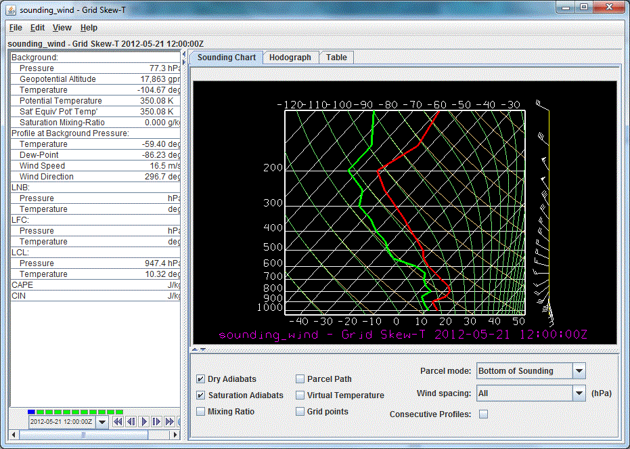Skip to the last time step

pyautogui.click(x=169, y=421)
